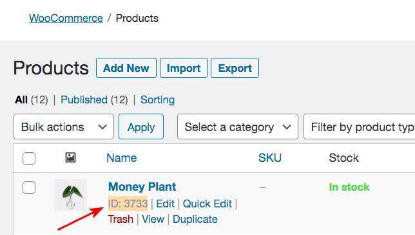
Task: Show All products filter
Action: point(21,100)
